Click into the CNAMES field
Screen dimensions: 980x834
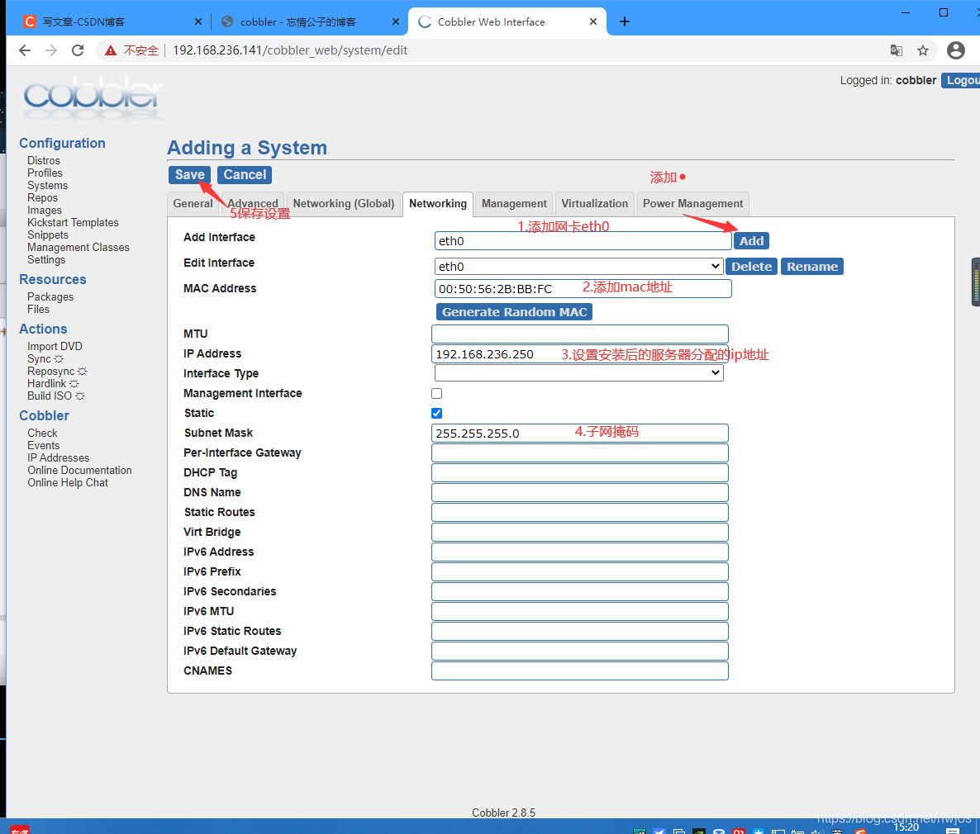580,671
